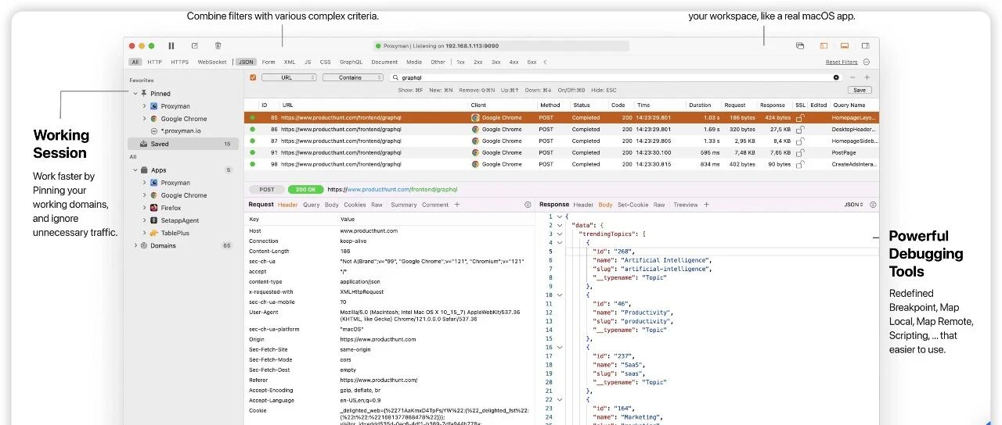The height and width of the screenshot is (425, 1002).
Task: Add a new Response tab with the plus
Action: [x=706, y=205]
